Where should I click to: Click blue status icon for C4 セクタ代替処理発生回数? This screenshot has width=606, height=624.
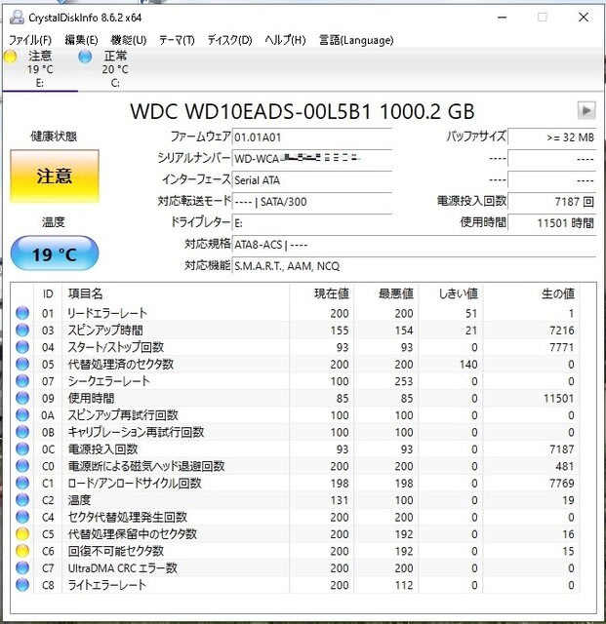(x=22, y=517)
